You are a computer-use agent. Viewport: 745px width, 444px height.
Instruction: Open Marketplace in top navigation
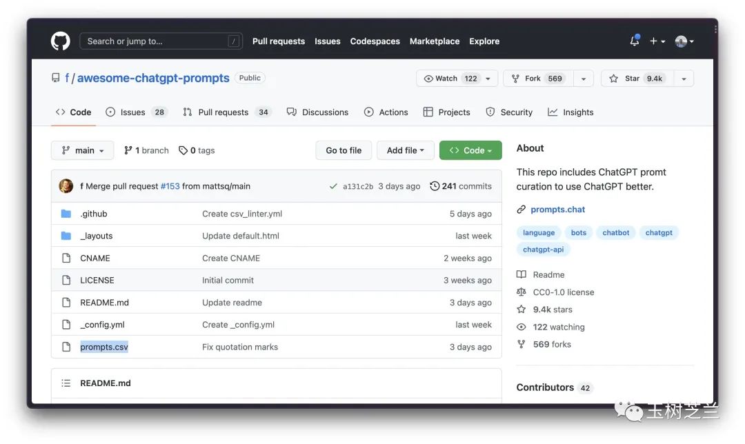pyautogui.click(x=435, y=41)
